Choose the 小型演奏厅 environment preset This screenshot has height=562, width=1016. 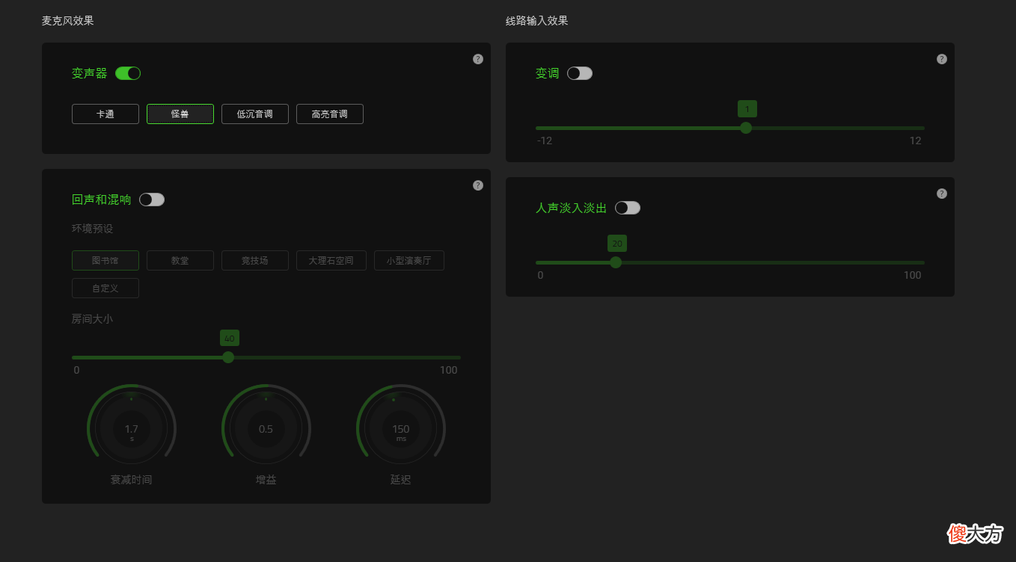click(x=409, y=260)
